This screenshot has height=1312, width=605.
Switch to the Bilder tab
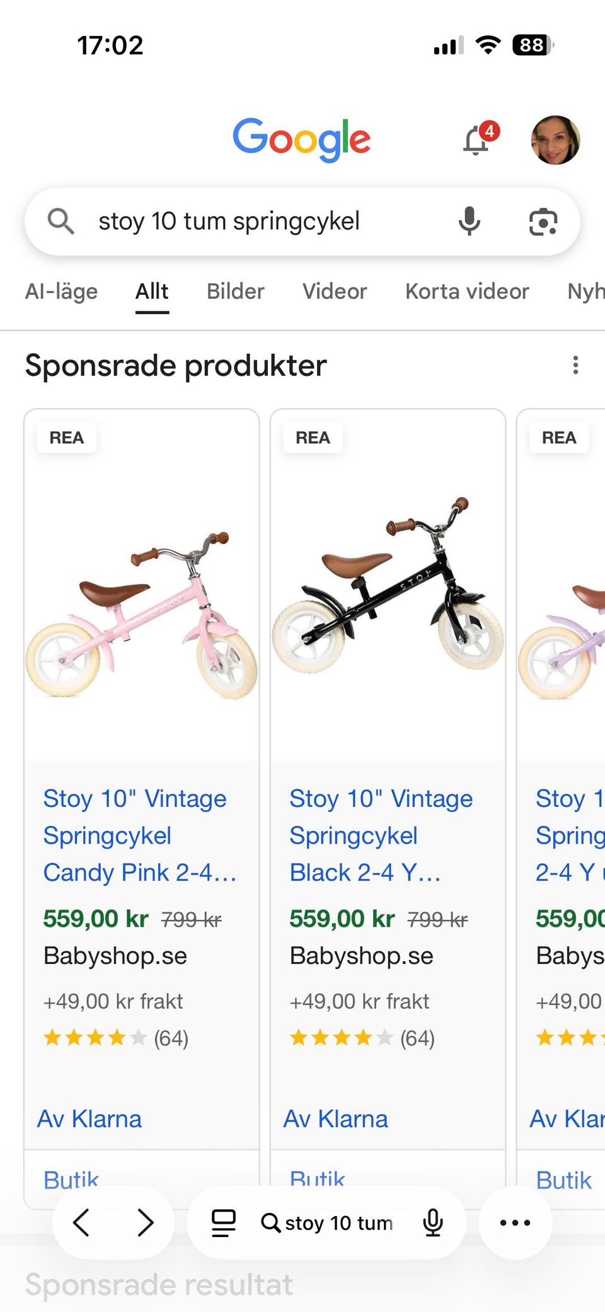[235, 291]
